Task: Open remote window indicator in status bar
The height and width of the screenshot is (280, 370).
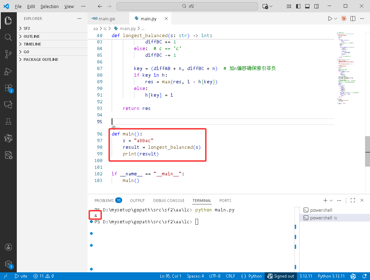Action: (6, 276)
